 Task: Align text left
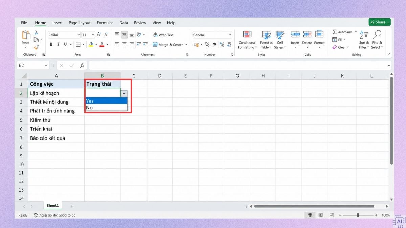(x=117, y=44)
